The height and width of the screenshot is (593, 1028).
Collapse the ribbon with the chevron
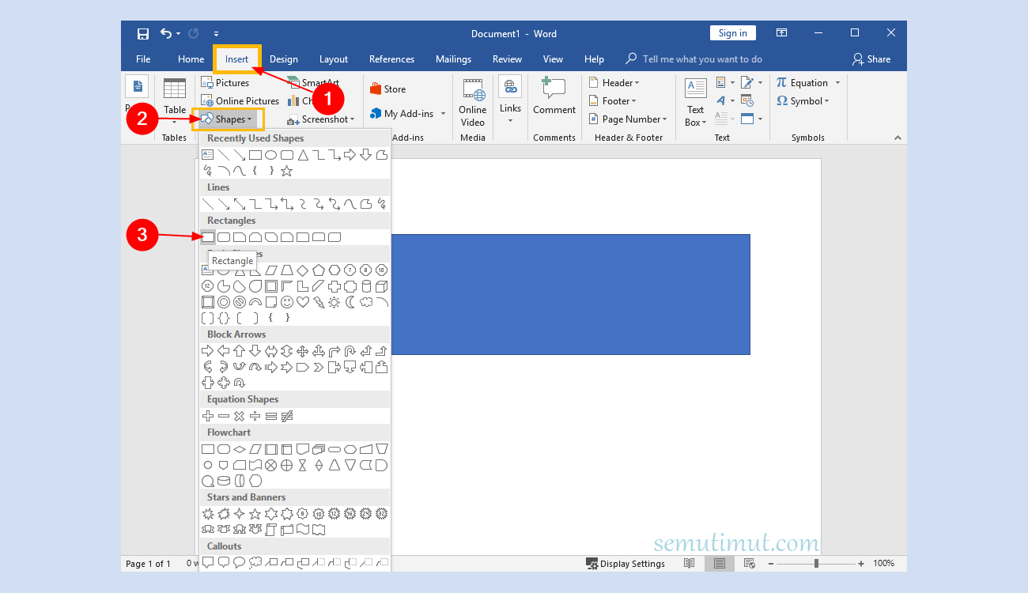pyautogui.click(x=898, y=138)
